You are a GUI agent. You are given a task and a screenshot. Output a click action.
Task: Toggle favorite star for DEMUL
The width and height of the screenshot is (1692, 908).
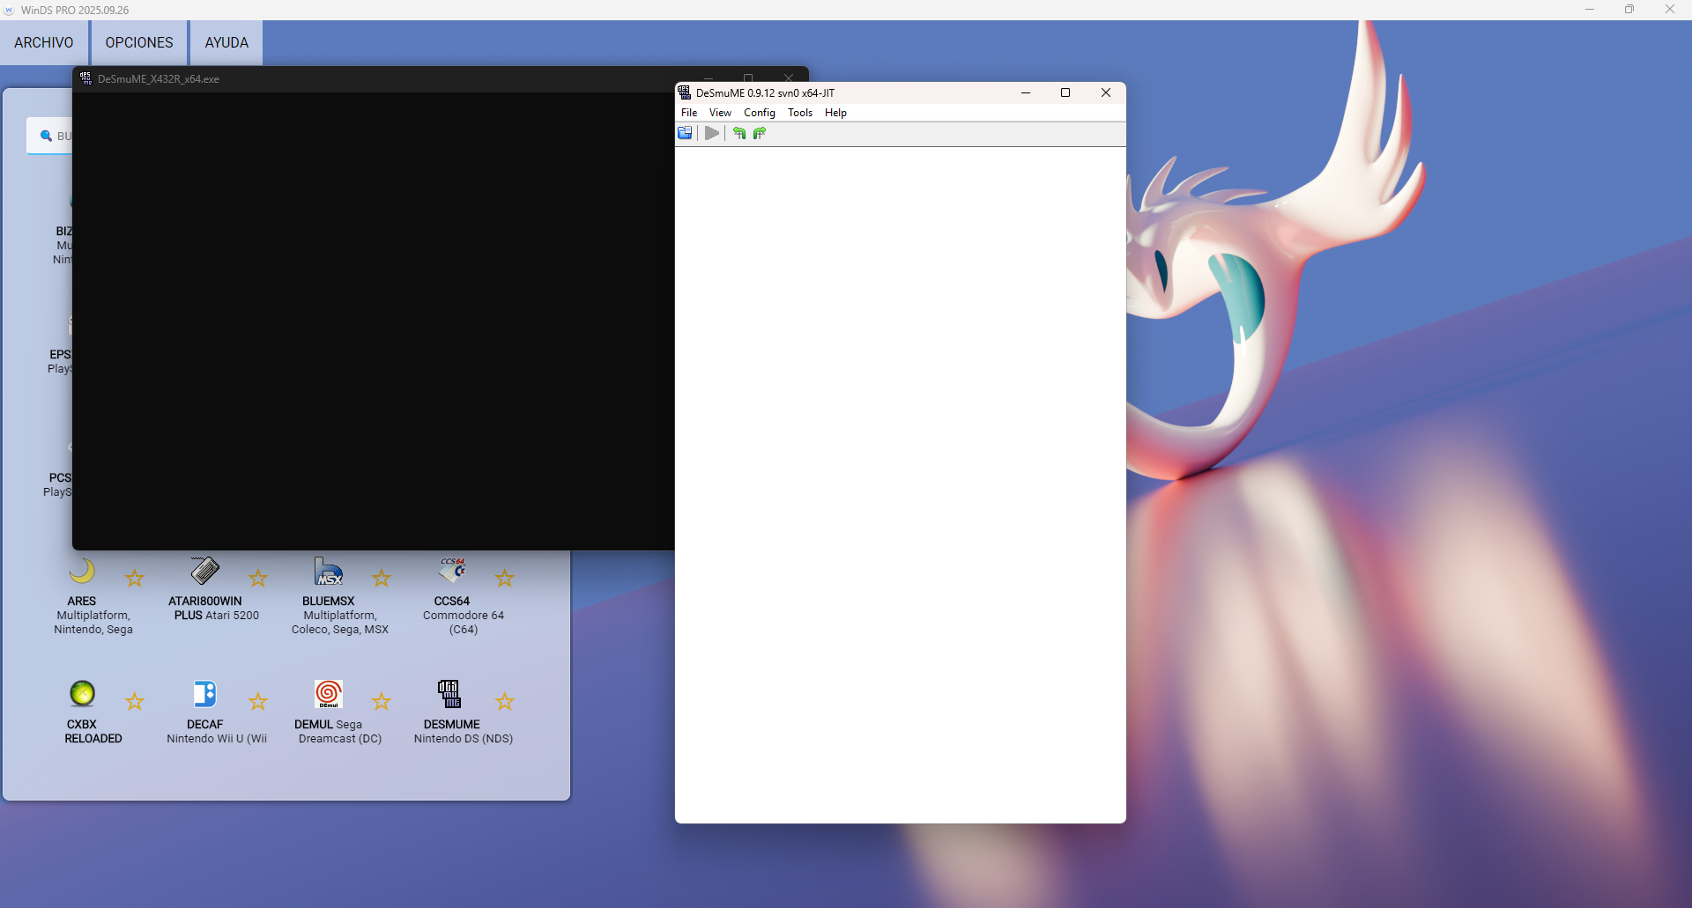coord(381,701)
